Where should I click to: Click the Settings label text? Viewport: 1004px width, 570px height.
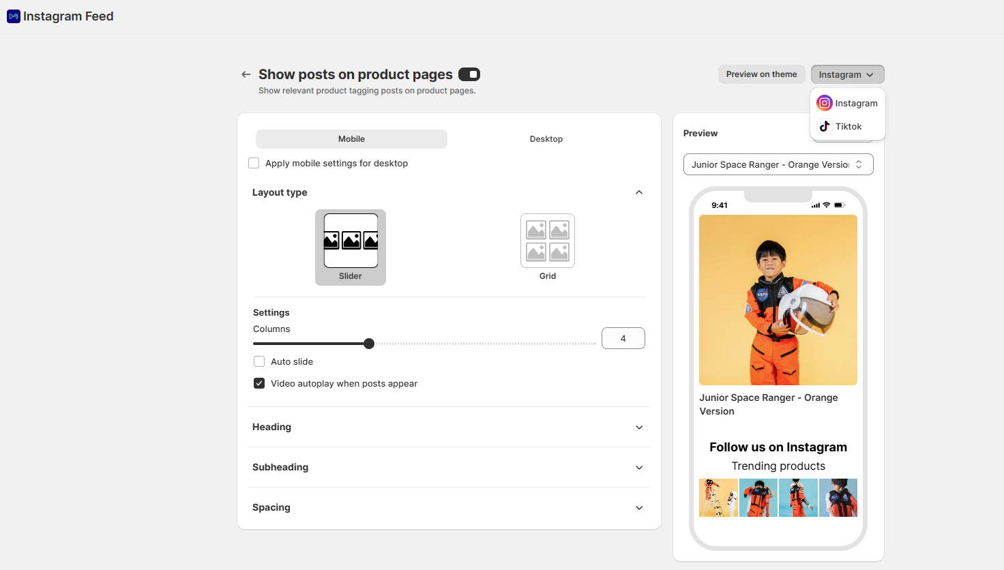click(271, 313)
